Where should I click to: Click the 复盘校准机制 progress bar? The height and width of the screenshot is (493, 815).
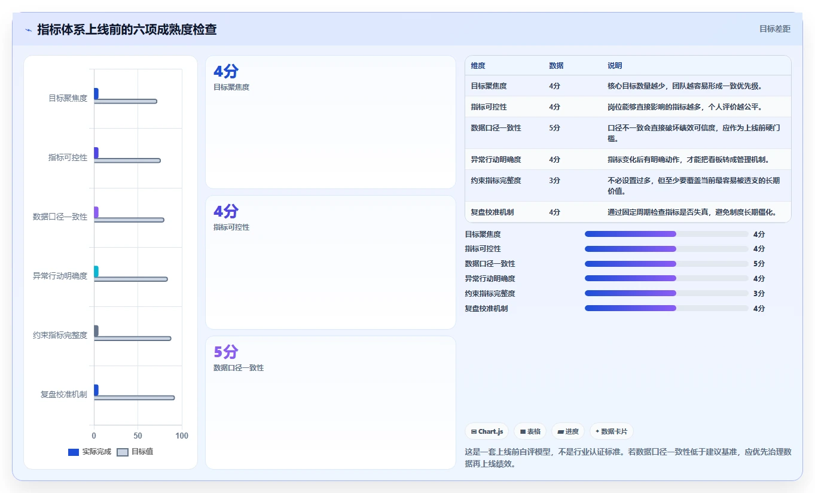667,308
